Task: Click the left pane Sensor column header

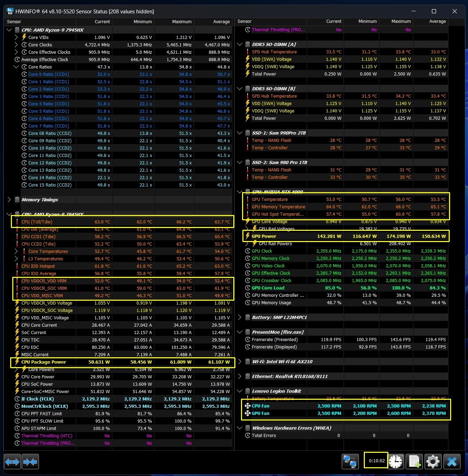Action: (40, 21)
